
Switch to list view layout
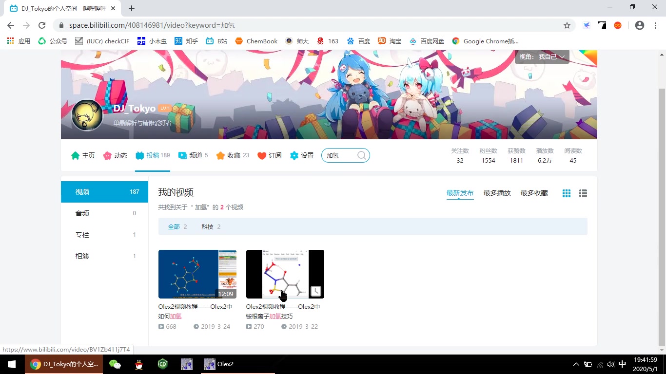point(583,193)
